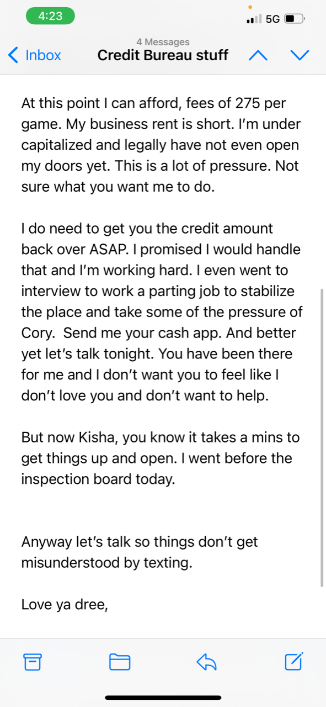The width and height of the screenshot is (326, 707).
Task: Tap the reply arrow icon
Action: (207, 661)
